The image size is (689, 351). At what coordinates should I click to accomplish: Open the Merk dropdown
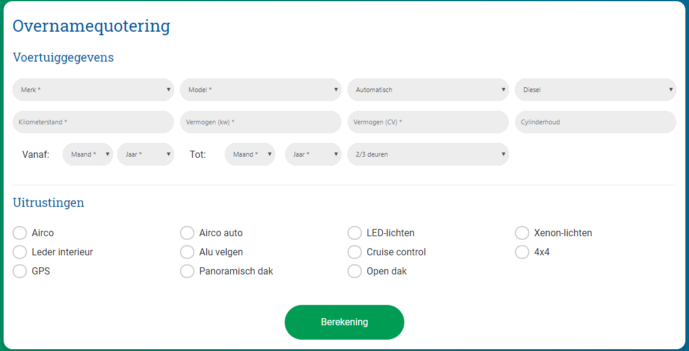93,90
